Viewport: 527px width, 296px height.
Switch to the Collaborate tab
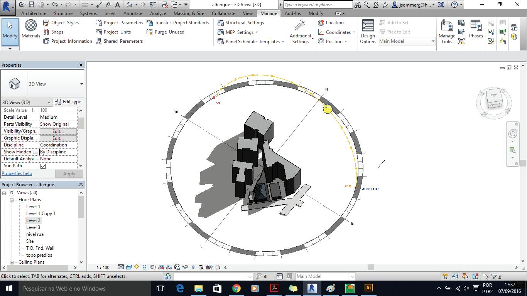click(223, 13)
